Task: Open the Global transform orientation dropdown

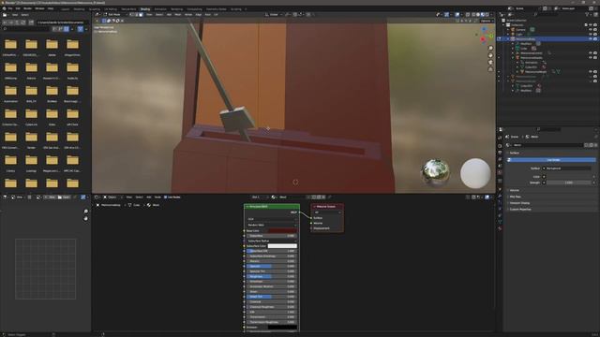Action: (x=274, y=15)
